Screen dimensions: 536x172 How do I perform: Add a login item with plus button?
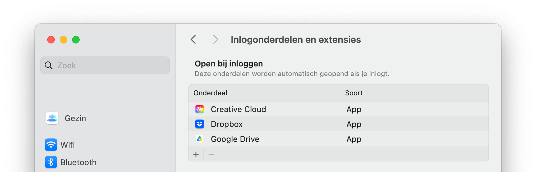coord(196,154)
